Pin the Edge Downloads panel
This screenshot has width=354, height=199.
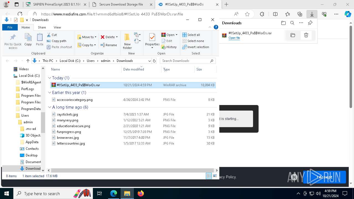[x=310, y=23]
